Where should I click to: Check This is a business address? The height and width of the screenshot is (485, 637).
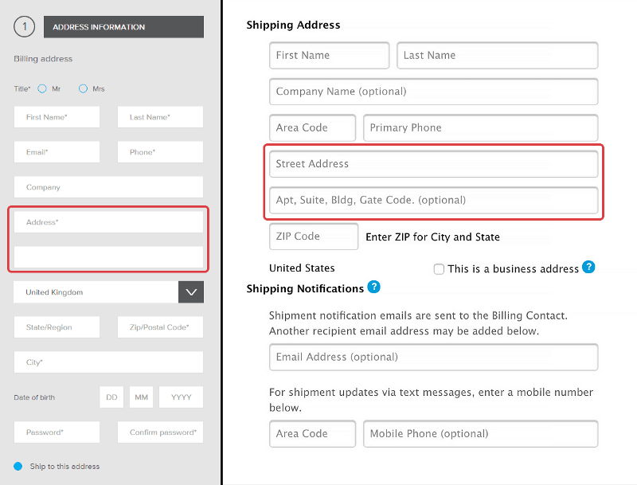click(x=439, y=269)
